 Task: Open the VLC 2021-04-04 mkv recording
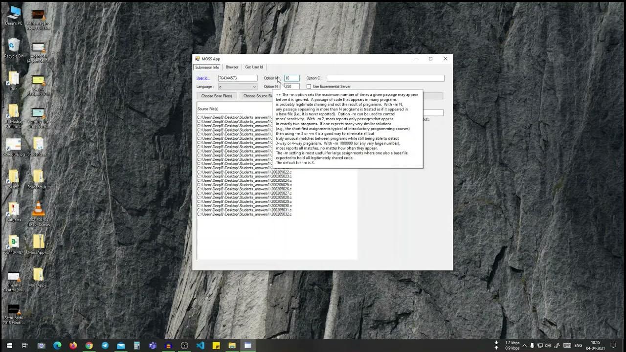pyautogui.click(x=38, y=213)
